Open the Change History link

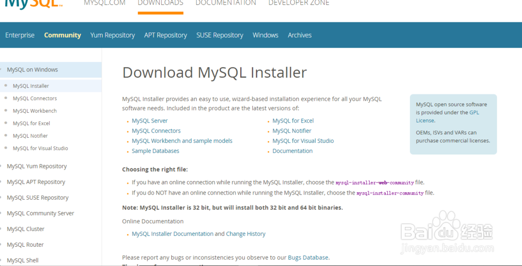[x=246, y=234]
